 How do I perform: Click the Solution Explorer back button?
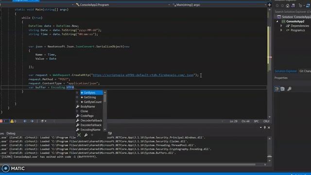(277, 6)
